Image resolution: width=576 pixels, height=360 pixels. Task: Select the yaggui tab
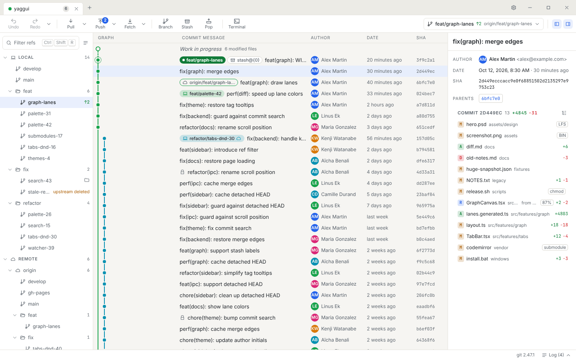(43, 8)
